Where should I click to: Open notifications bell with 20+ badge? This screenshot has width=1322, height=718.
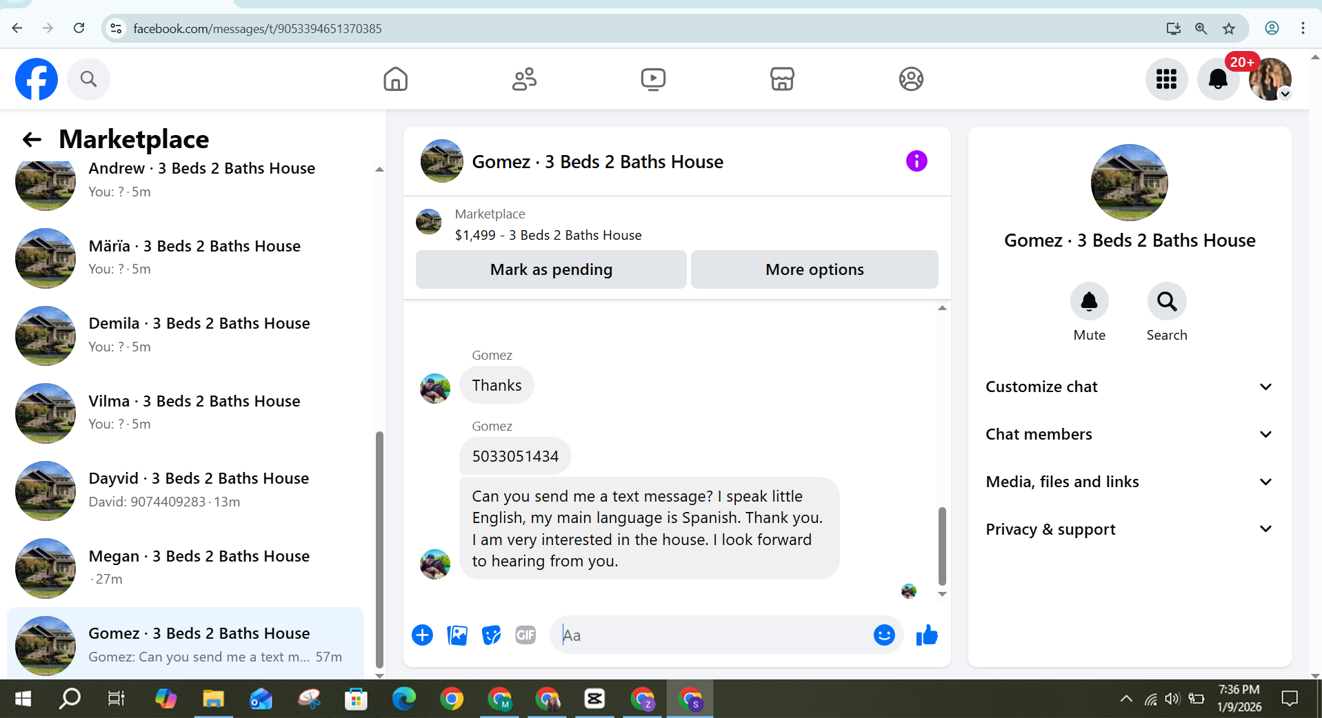pos(1219,79)
